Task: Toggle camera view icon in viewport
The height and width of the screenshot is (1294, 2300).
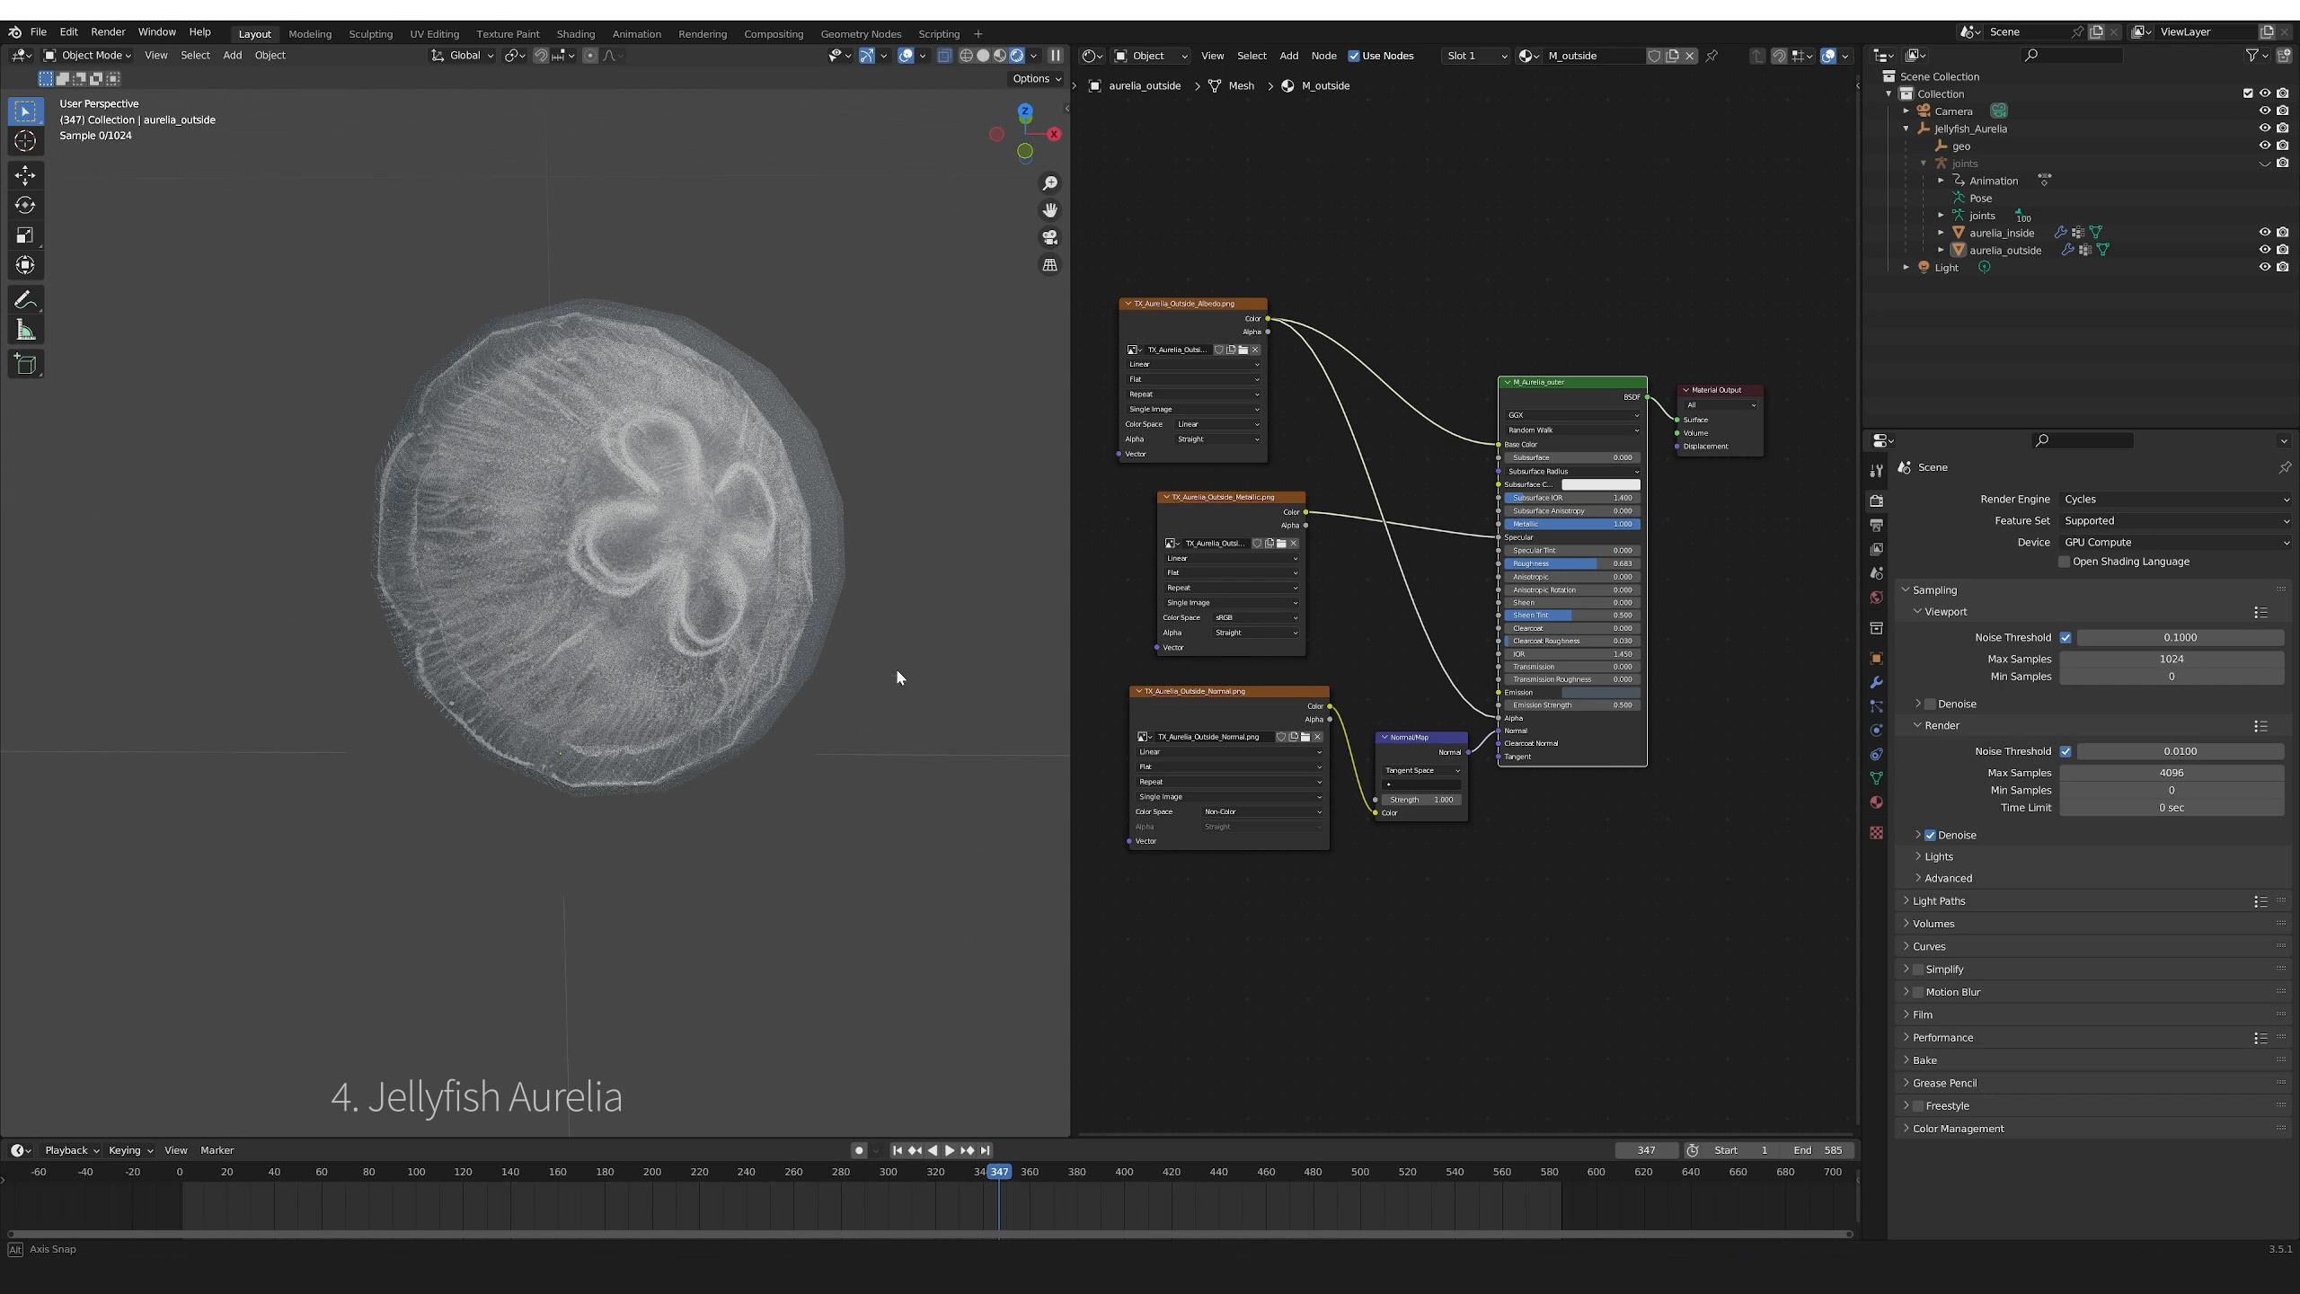Action: [x=1049, y=237]
